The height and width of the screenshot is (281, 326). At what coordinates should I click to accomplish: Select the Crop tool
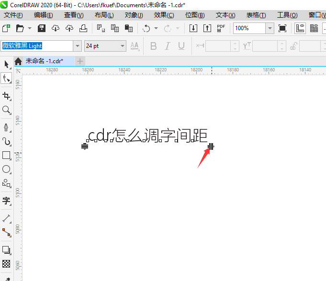click(x=6, y=96)
